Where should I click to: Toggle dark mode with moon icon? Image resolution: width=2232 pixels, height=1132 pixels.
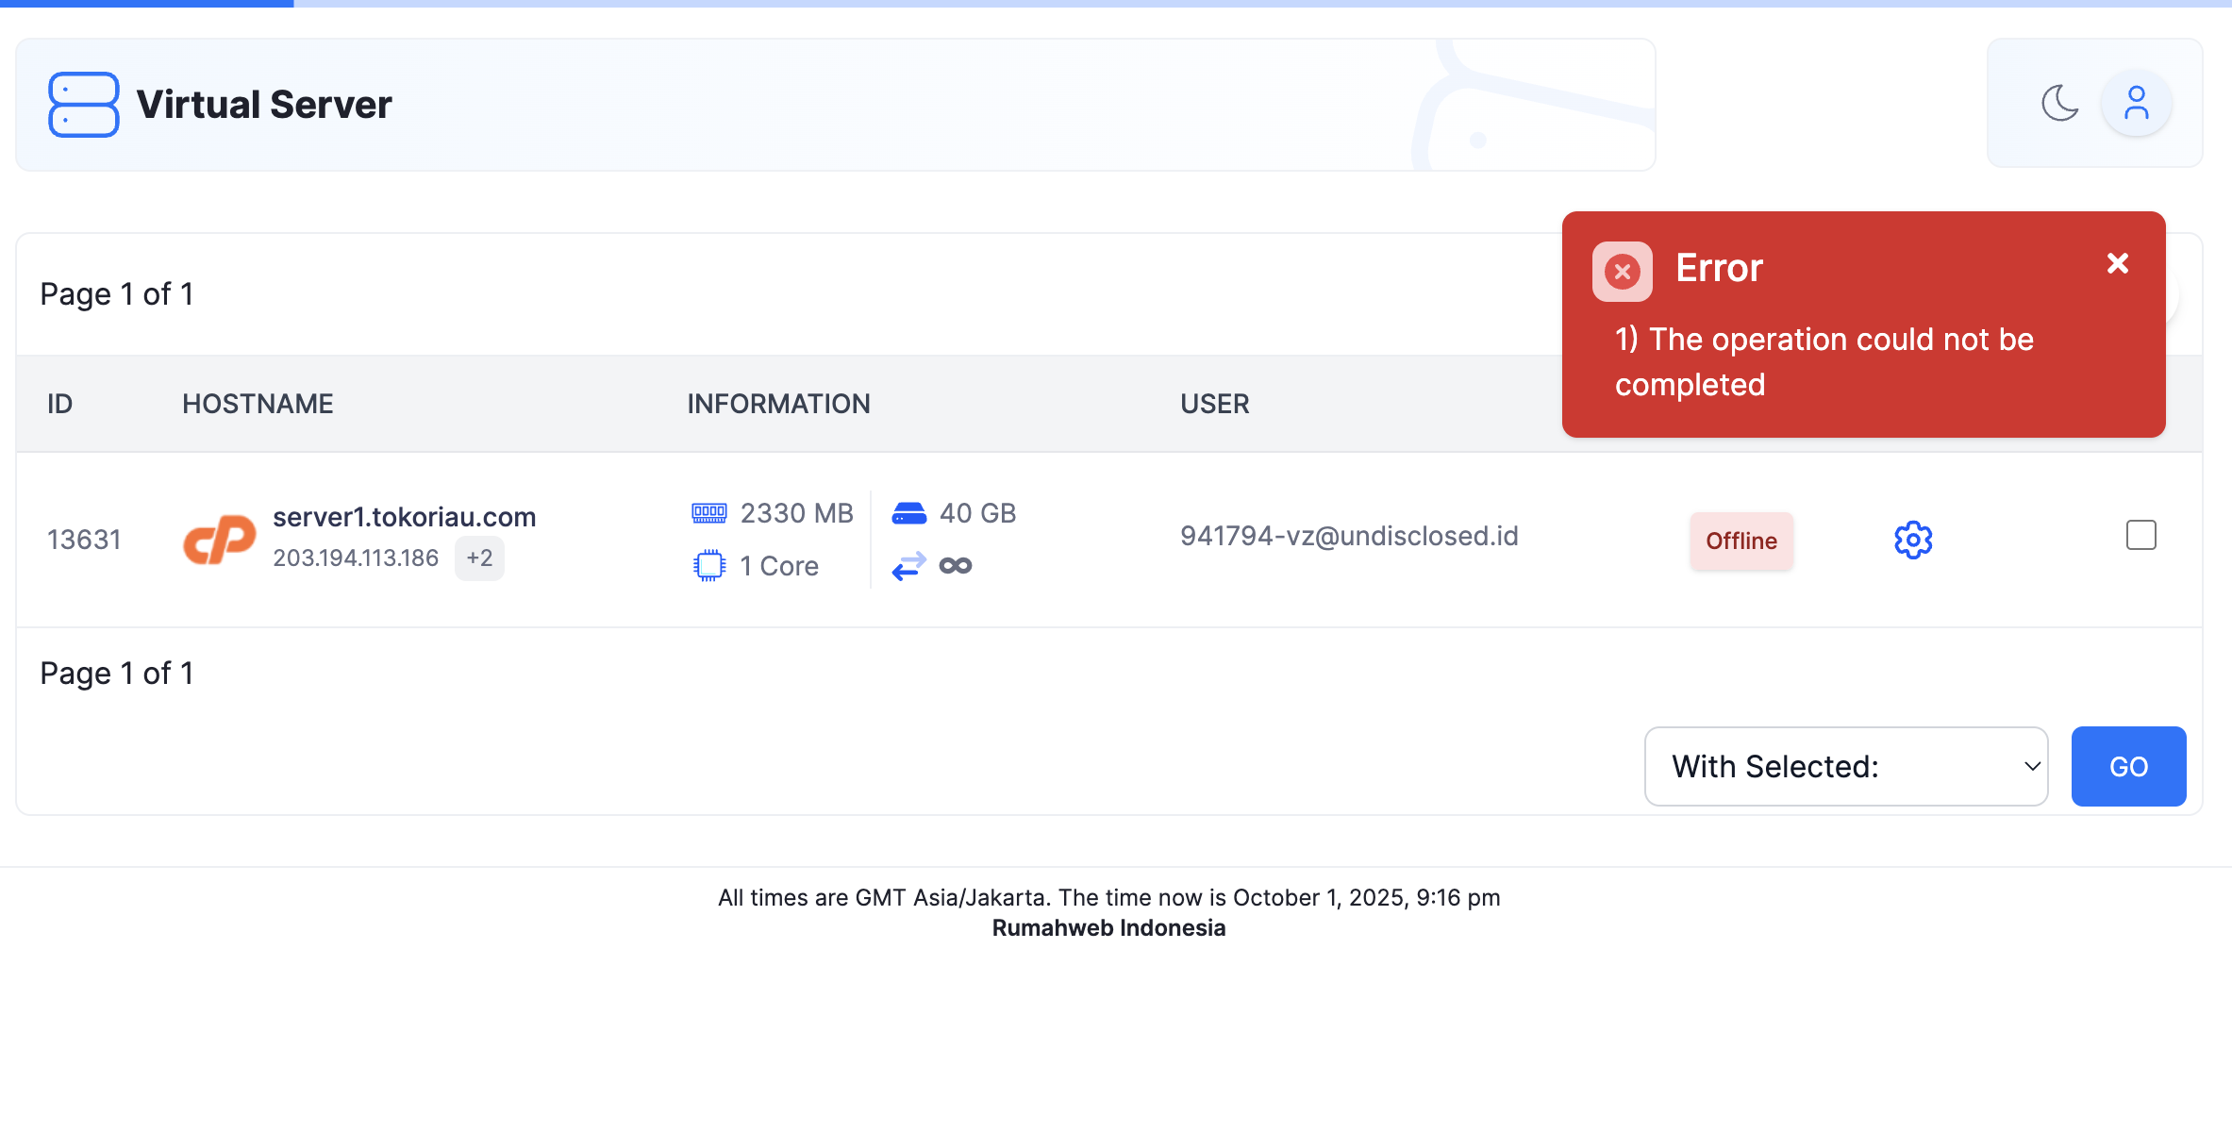(x=2059, y=103)
